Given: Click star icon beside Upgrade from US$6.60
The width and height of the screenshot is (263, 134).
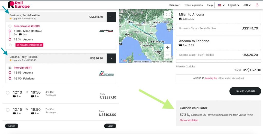Looking at the screenshot, I should click(x=10, y=60).
